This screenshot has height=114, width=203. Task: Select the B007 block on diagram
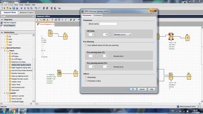click(171, 77)
